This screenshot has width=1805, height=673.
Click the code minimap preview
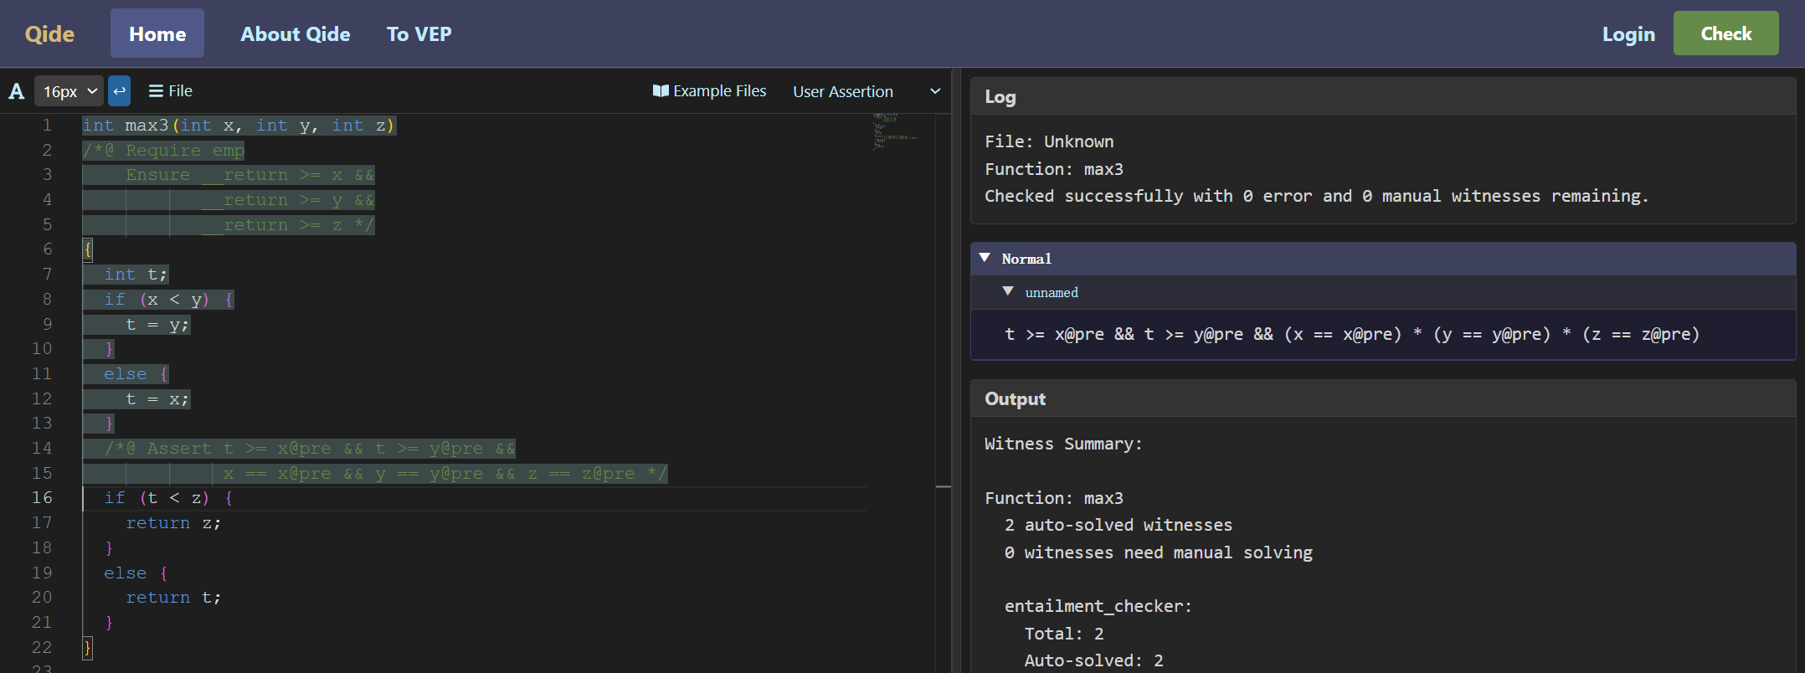(897, 131)
